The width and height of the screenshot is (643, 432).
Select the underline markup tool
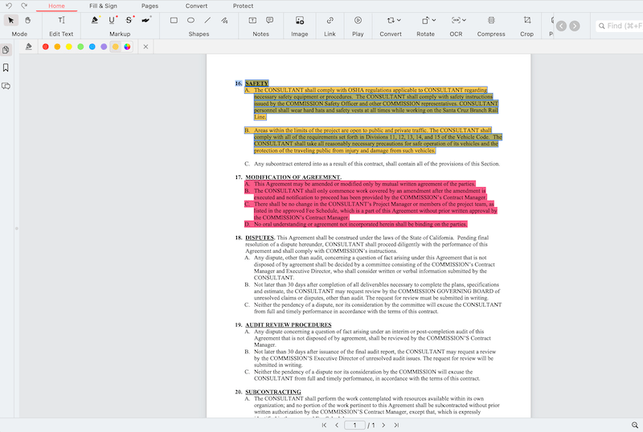point(112,20)
